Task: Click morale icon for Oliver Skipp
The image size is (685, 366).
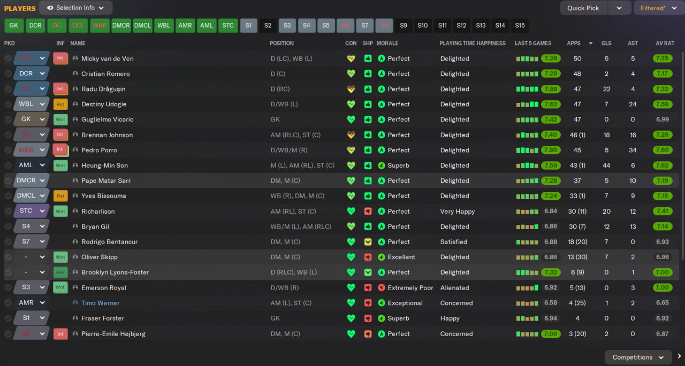Action: (382, 257)
